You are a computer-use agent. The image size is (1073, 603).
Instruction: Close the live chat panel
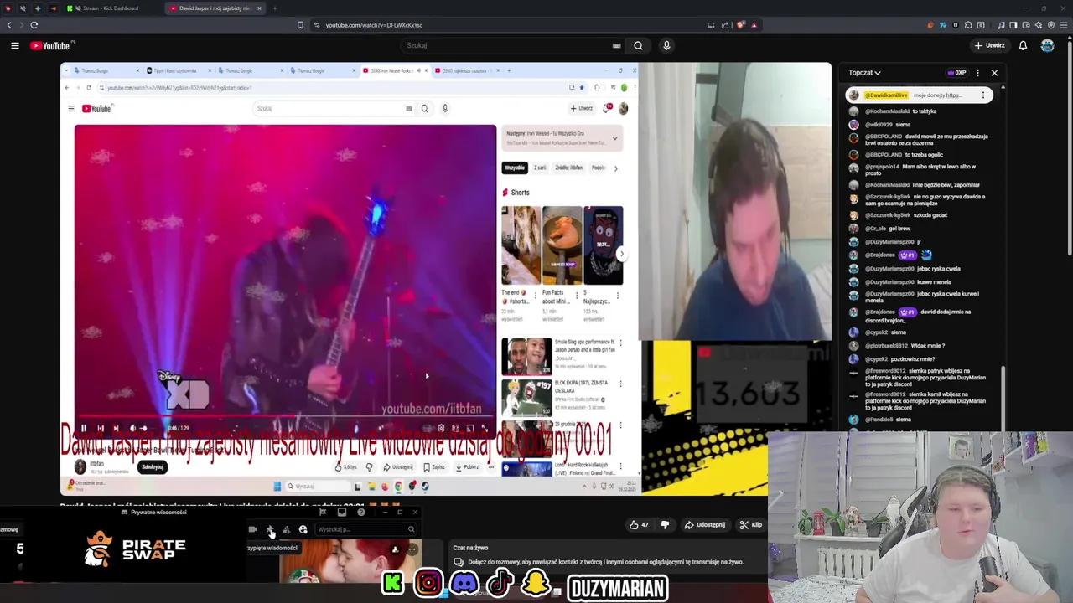click(x=994, y=73)
